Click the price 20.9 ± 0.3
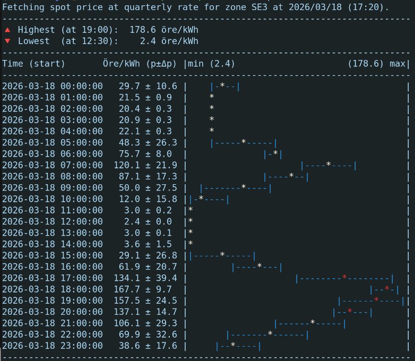Image resolution: width=415 pixels, height=361 pixels. coord(145,120)
